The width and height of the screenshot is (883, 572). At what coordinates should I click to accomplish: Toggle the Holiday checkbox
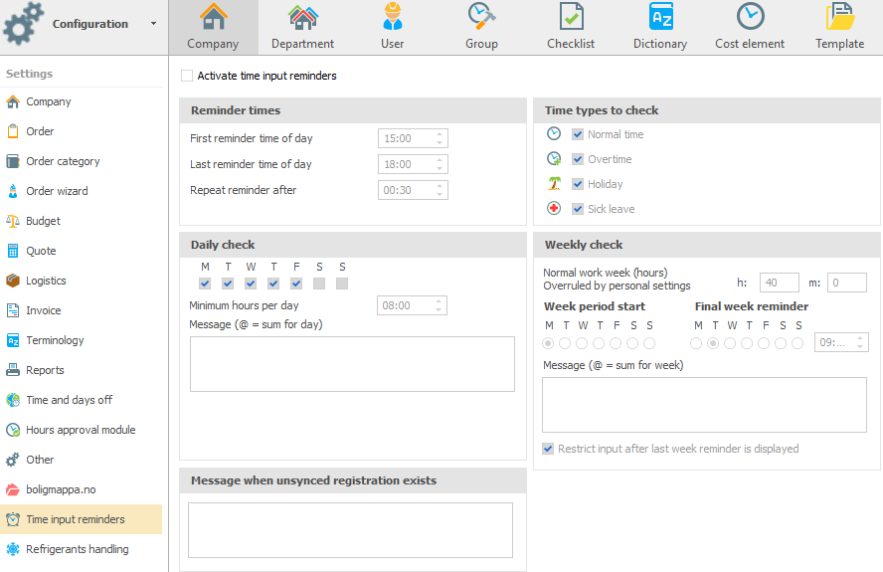tap(577, 184)
